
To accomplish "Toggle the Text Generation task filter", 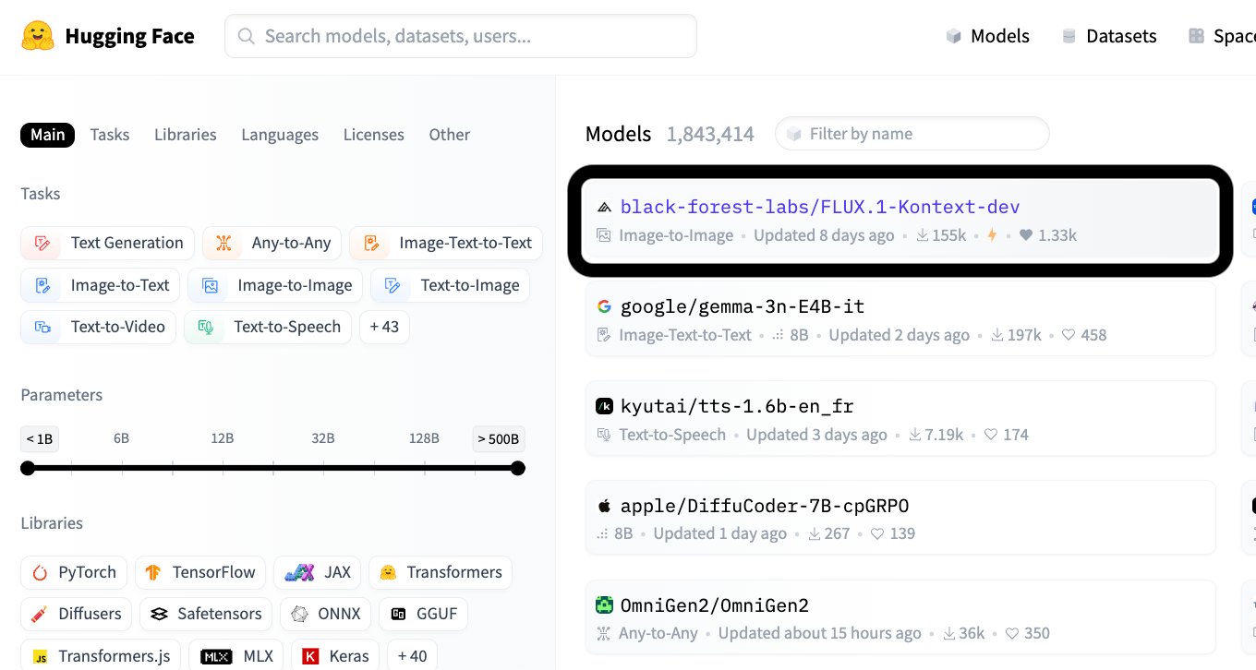I will pos(107,244).
